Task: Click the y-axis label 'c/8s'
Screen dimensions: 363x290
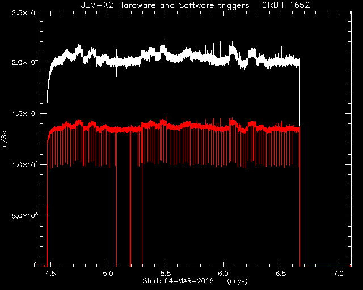Action: click(x=5, y=139)
